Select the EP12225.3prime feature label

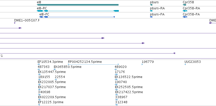click(51, 102)
